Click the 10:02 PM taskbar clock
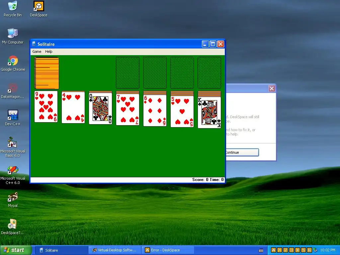Screen dimensions: 340x255 [x=328, y=250]
